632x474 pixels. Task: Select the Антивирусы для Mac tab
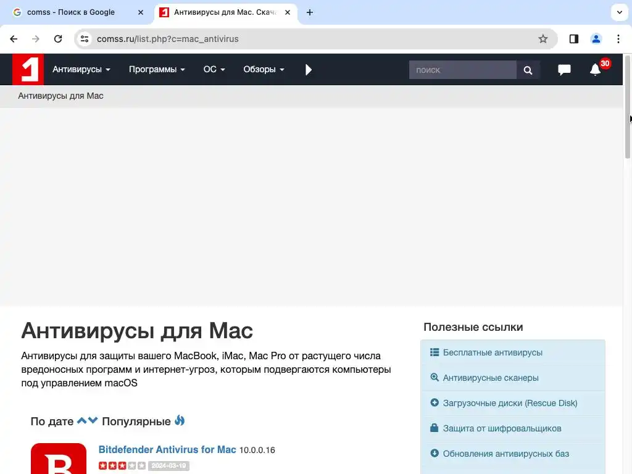click(x=225, y=12)
